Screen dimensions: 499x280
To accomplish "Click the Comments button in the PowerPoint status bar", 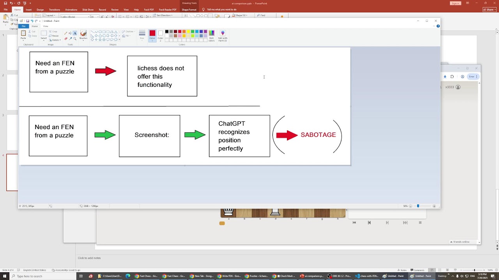I will pos(418,270).
